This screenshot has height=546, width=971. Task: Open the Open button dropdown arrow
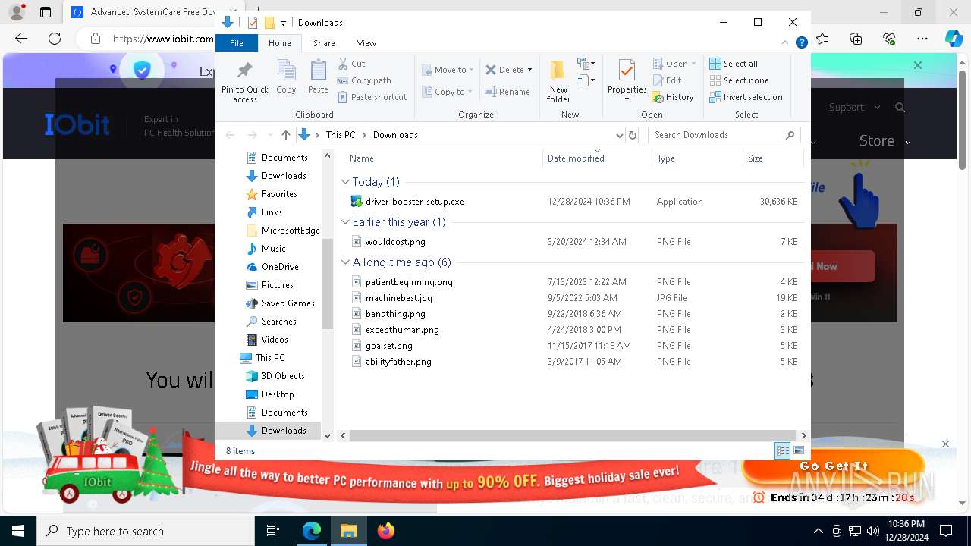coord(693,64)
